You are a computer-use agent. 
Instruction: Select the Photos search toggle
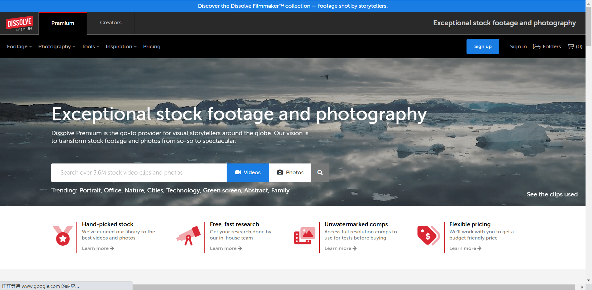tap(290, 173)
